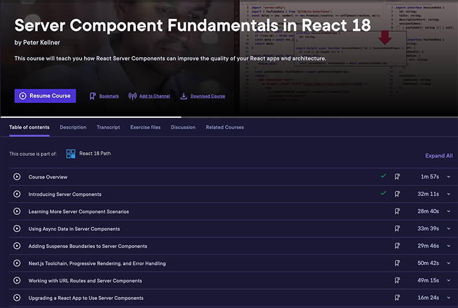Viewport: 458px width, 308px height.
Task: Bookmark the Introducing Server Components module
Action: (397, 194)
